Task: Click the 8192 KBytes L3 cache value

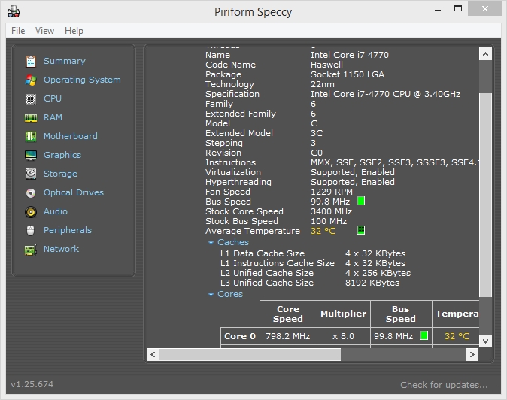Action: click(372, 283)
